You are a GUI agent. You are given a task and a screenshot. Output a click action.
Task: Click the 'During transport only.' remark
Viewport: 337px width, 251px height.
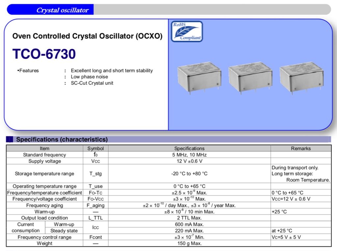[295, 168]
